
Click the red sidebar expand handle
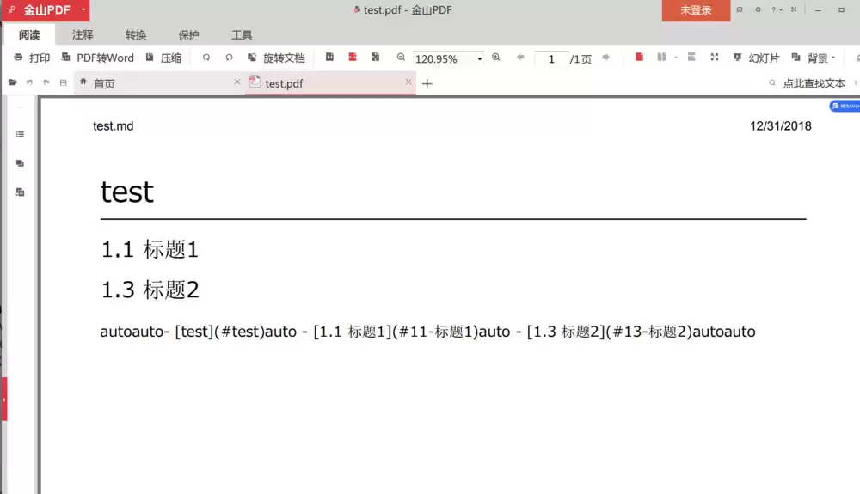pyautogui.click(x=3, y=399)
